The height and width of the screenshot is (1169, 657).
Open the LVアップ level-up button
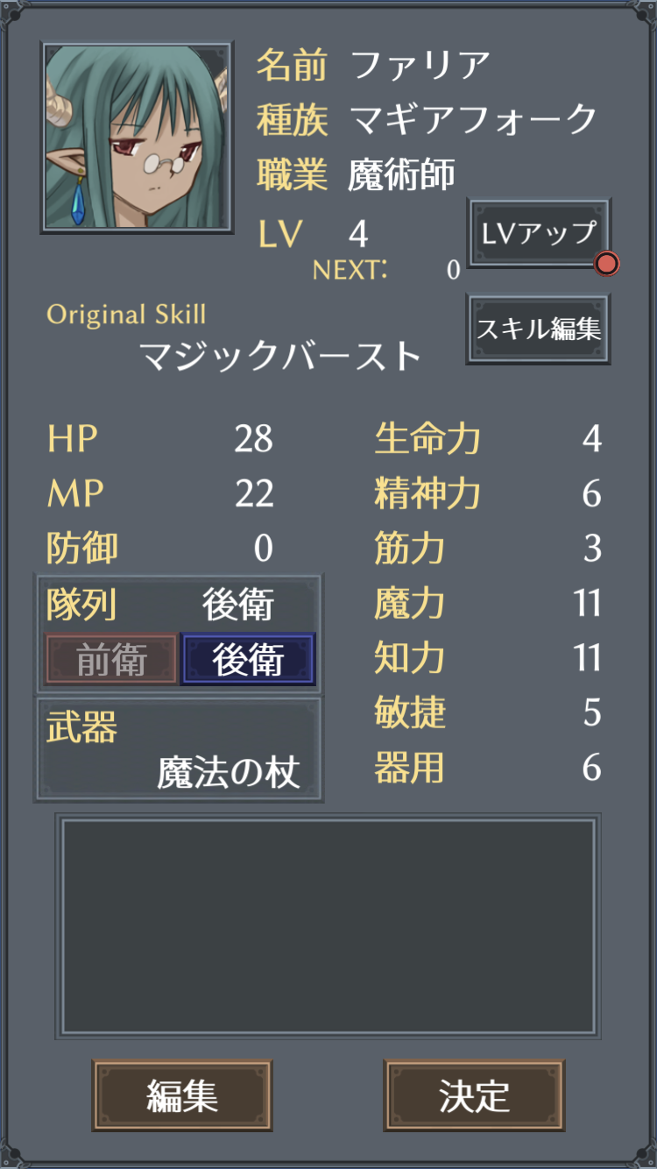539,233
